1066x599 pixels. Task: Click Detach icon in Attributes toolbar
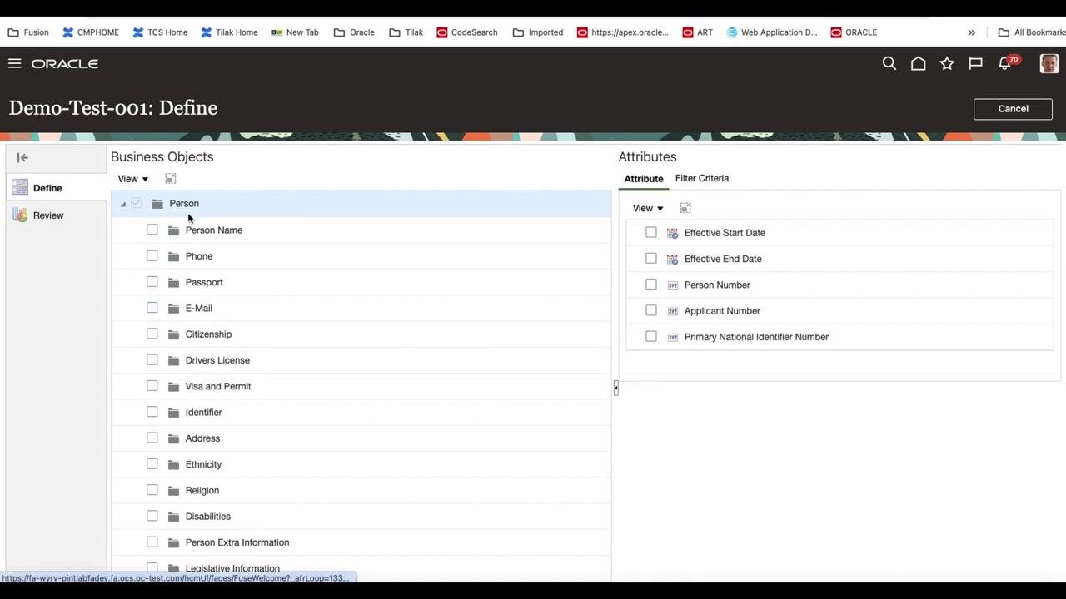(685, 208)
